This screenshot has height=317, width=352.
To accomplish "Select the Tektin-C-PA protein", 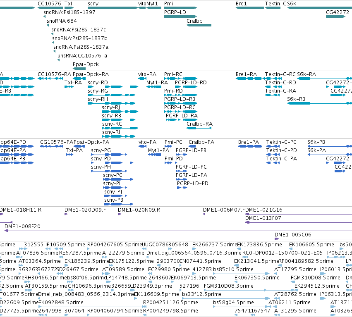I will point(273,163).
